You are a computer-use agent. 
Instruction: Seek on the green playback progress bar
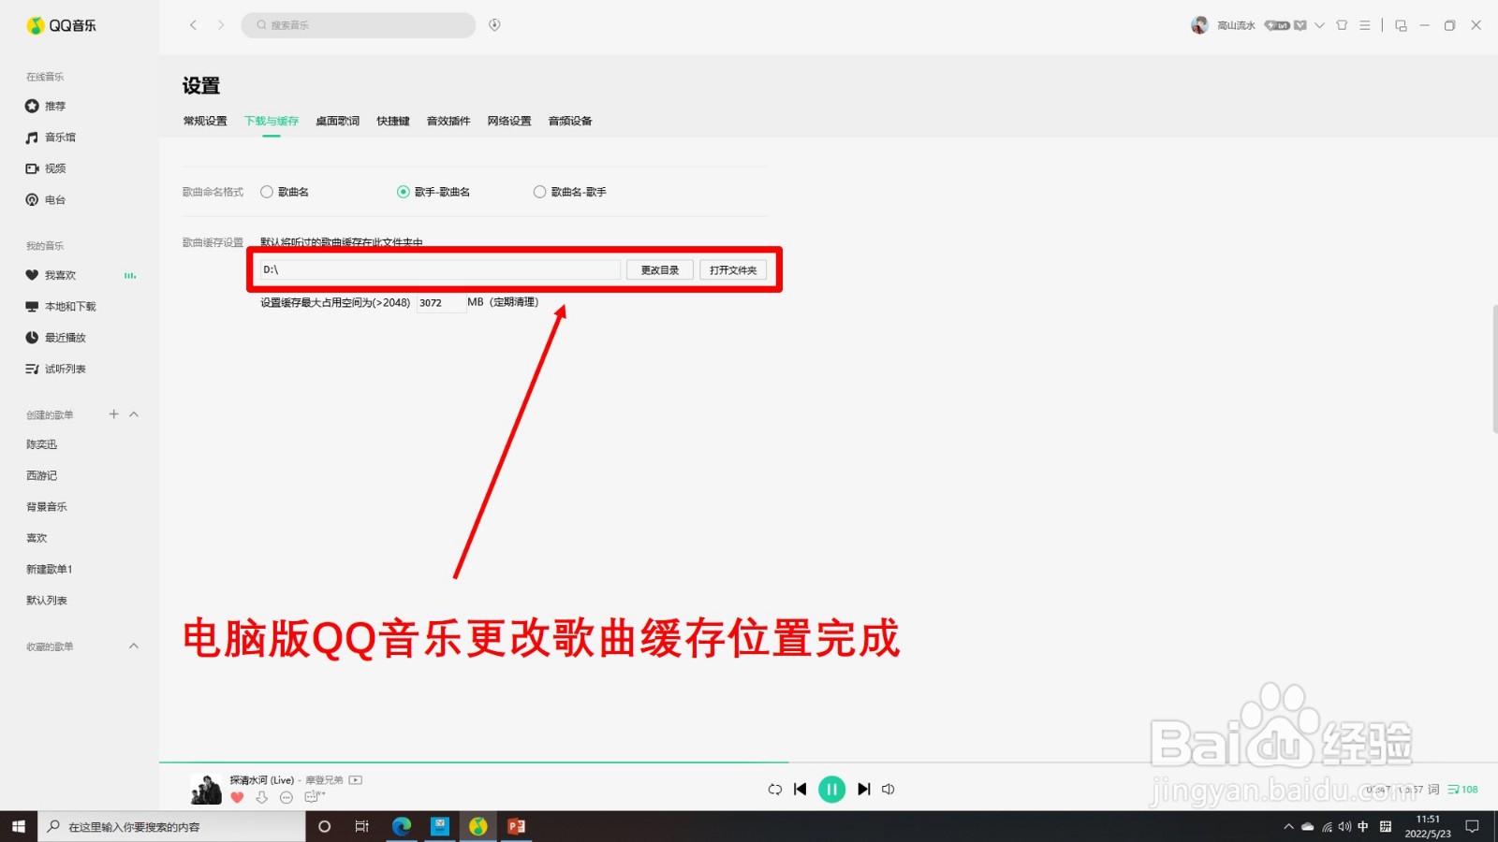474,762
